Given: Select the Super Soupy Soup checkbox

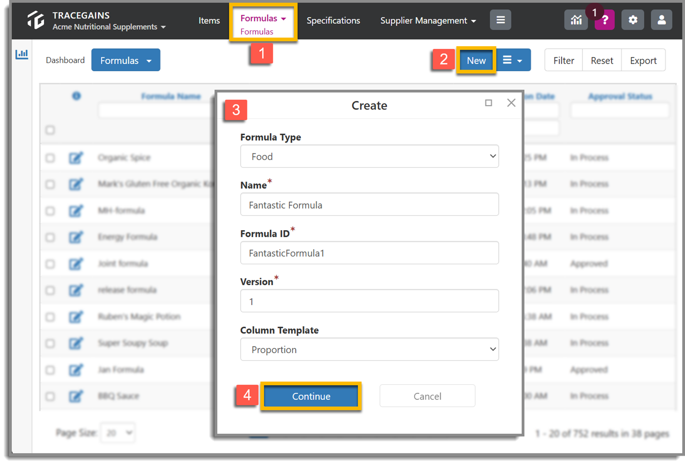Looking at the screenshot, I should (x=50, y=343).
